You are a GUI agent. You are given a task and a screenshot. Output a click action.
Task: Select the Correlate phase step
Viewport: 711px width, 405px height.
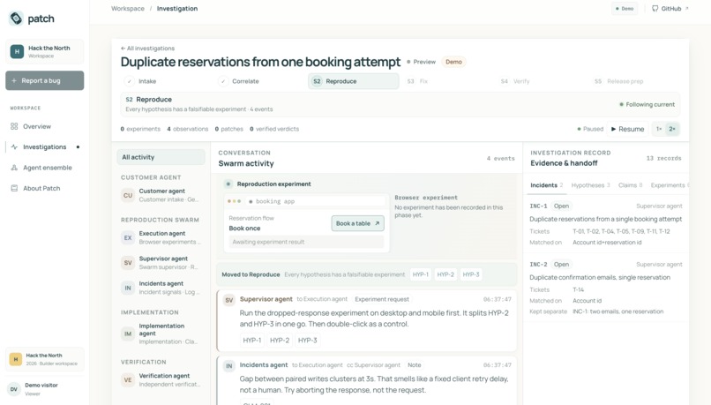coord(261,81)
